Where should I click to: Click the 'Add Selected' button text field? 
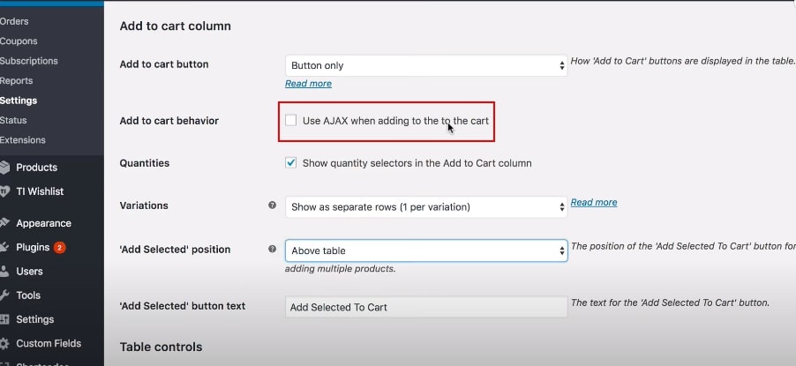425,307
